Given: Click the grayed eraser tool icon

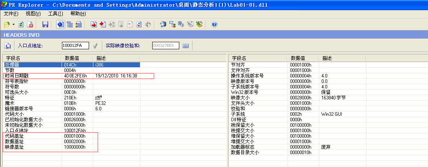Looking at the screenshot, I should click(190, 25).
